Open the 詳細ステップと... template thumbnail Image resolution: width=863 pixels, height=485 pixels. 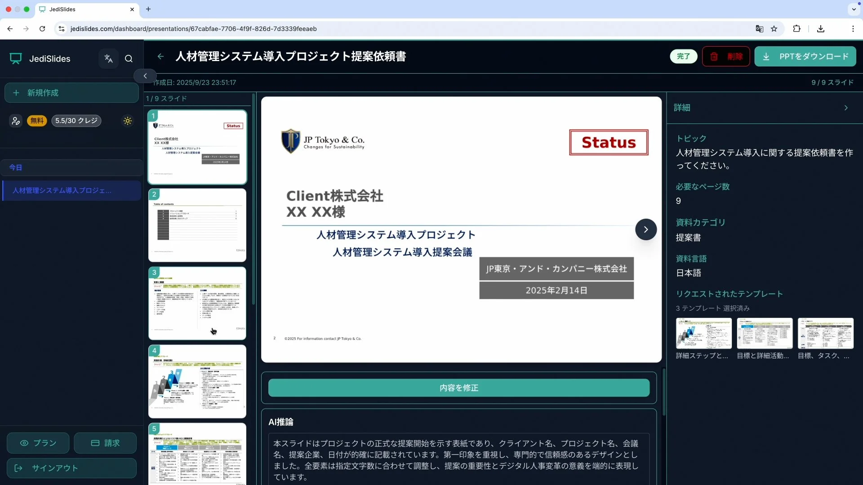tap(703, 333)
